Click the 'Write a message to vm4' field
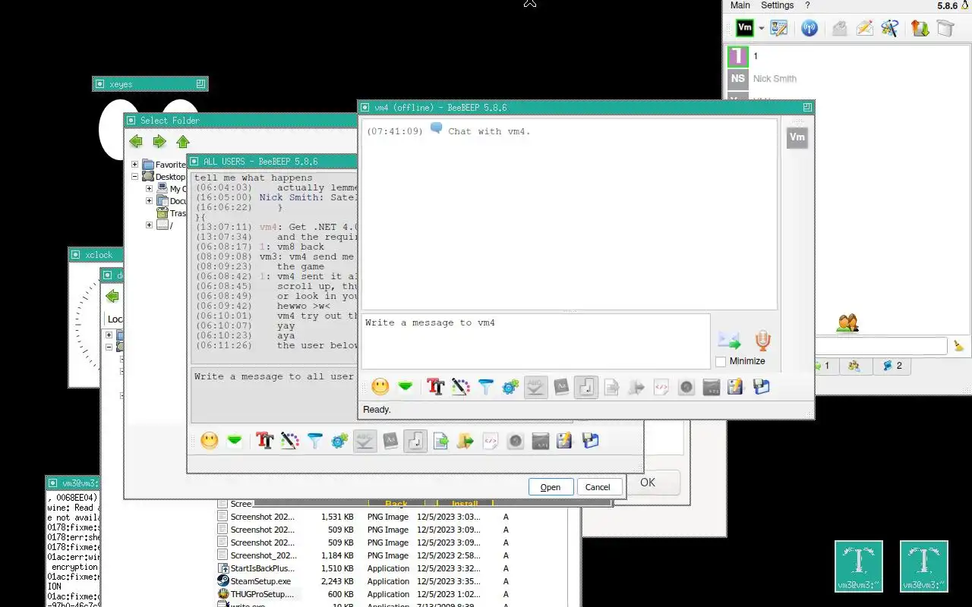This screenshot has width=972, height=607. point(536,341)
